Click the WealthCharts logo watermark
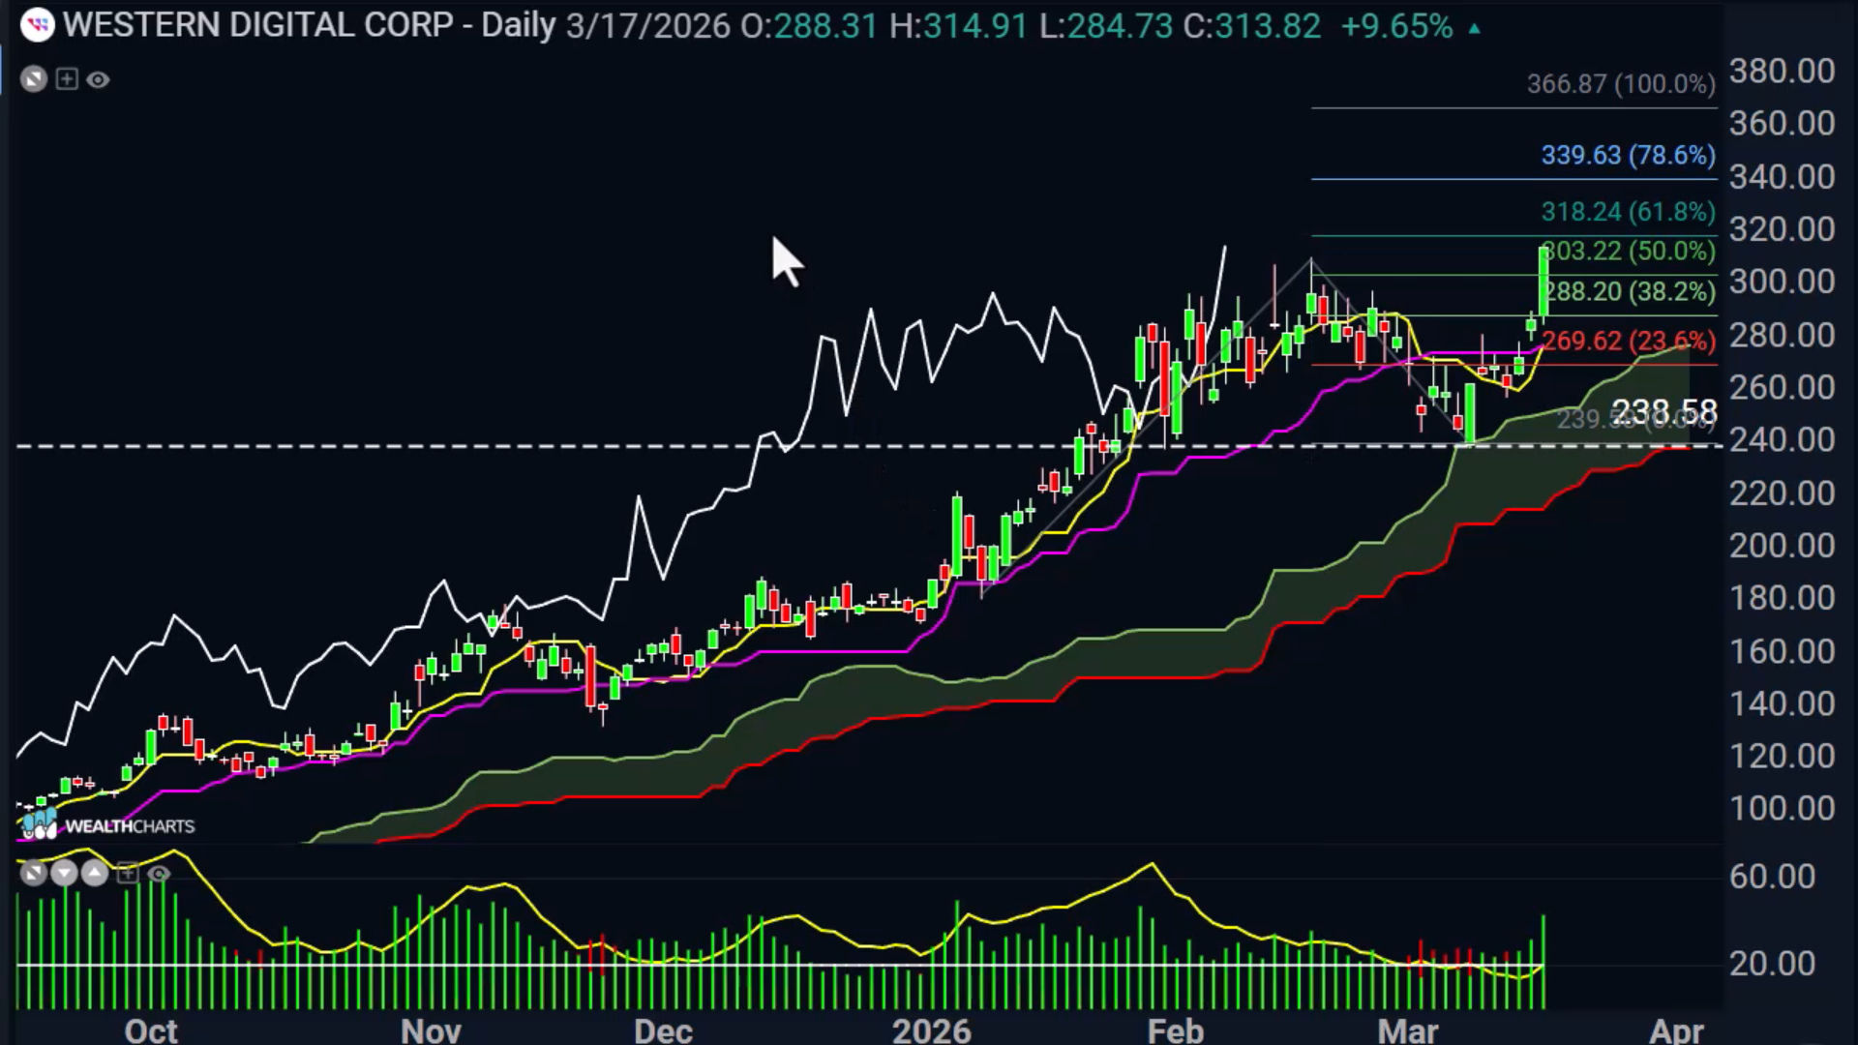The image size is (1858, 1045). [107, 824]
